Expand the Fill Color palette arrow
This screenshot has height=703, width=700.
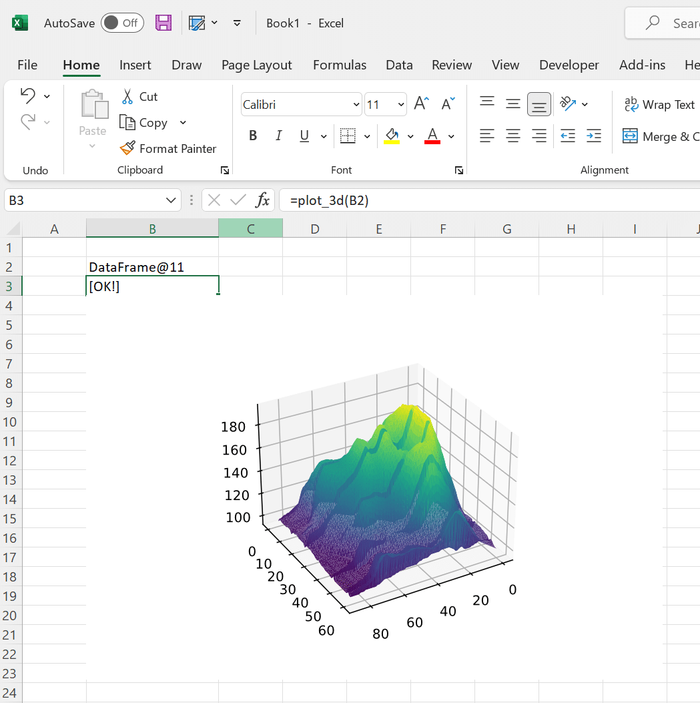pyautogui.click(x=410, y=136)
